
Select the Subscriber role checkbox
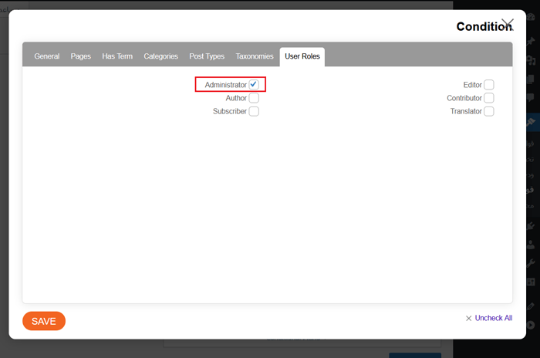click(x=254, y=111)
